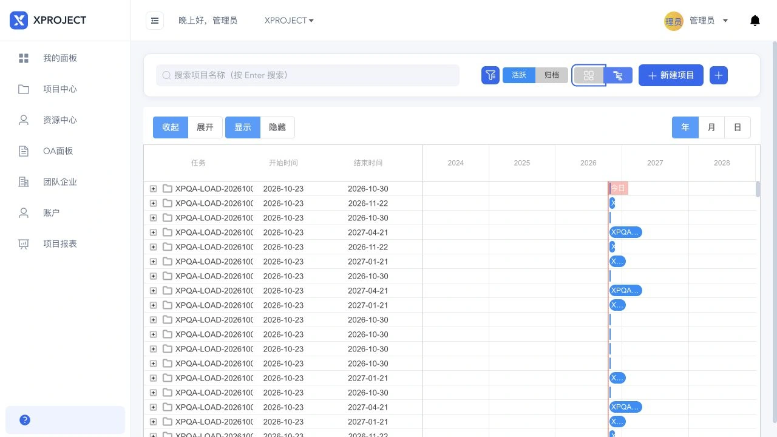Set the timeline scale to 月
Image resolution: width=777 pixels, height=437 pixels.
[x=711, y=127]
